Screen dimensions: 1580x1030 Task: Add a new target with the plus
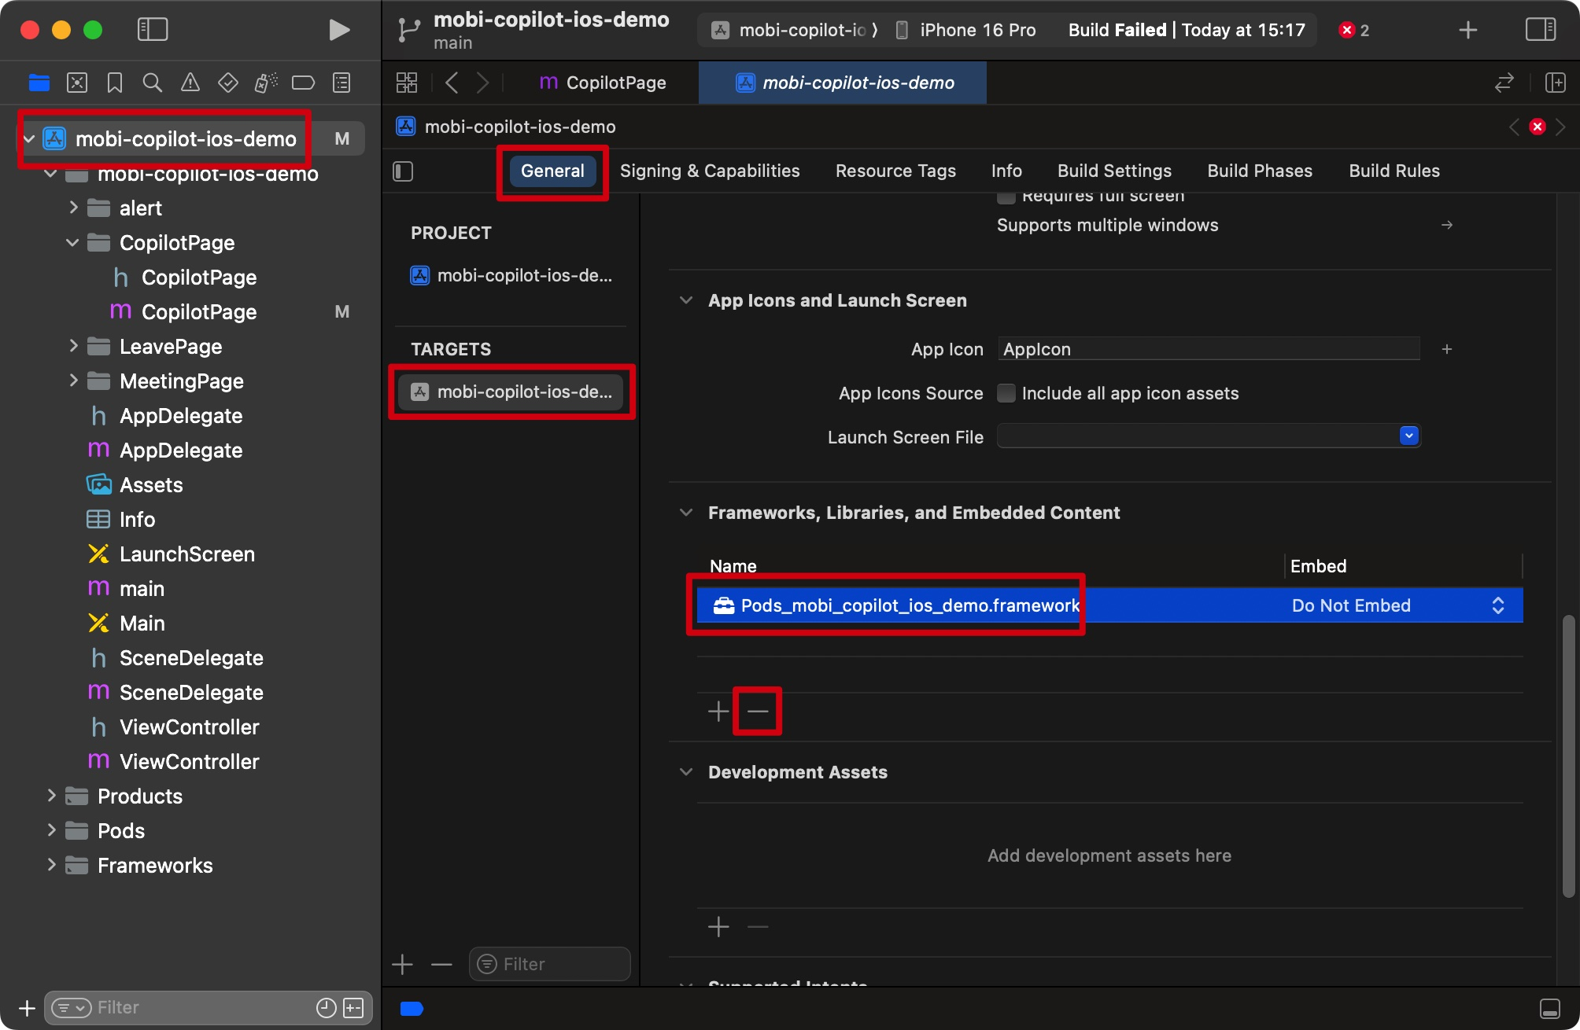pos(402,964)
